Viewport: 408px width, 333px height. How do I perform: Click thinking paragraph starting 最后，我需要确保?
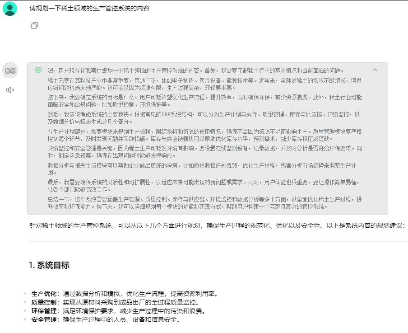[204, 186]
